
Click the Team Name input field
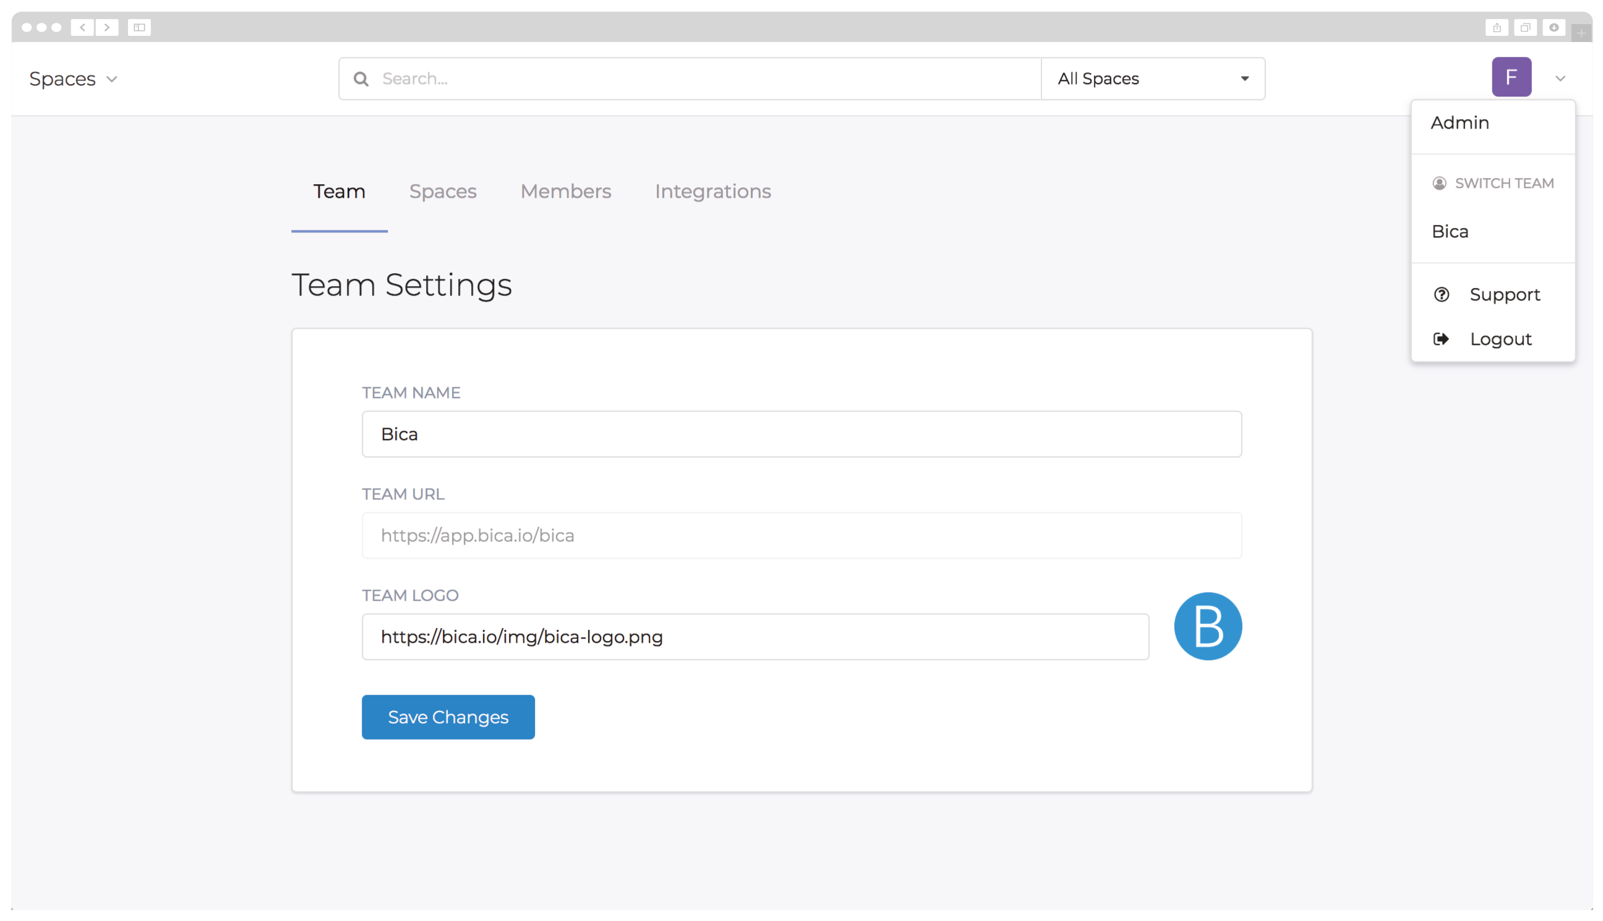tap(801, 434)
